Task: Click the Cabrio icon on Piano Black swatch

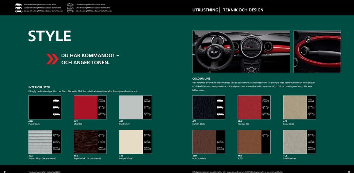Action: point(56,107)
